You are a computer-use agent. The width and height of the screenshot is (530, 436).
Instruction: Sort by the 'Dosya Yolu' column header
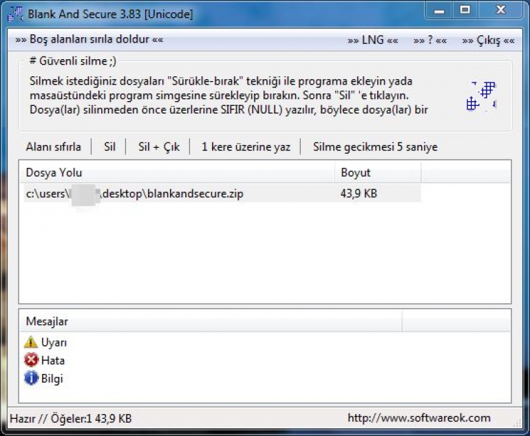click(x=177, y=173)
